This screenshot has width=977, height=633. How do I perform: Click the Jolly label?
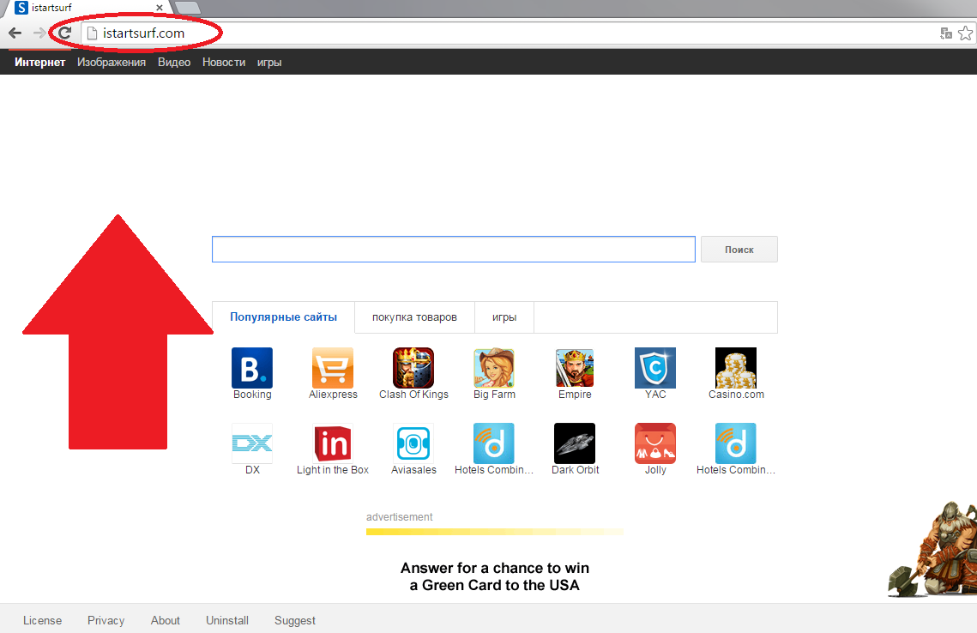pos(655,470)
